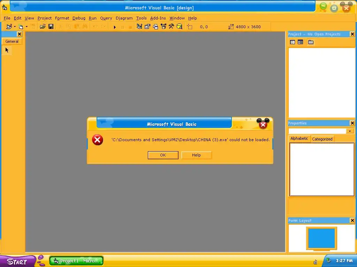
Task: Click the Properties object combo box field
Action: [x=317, y=131]
